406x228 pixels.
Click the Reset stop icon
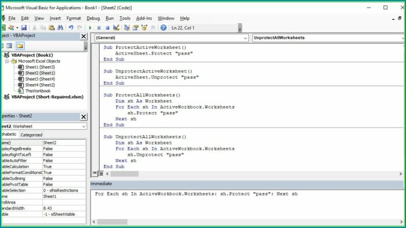point(107,28)
